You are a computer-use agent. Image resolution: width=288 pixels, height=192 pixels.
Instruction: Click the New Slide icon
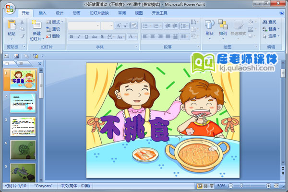tap(36, 25)
